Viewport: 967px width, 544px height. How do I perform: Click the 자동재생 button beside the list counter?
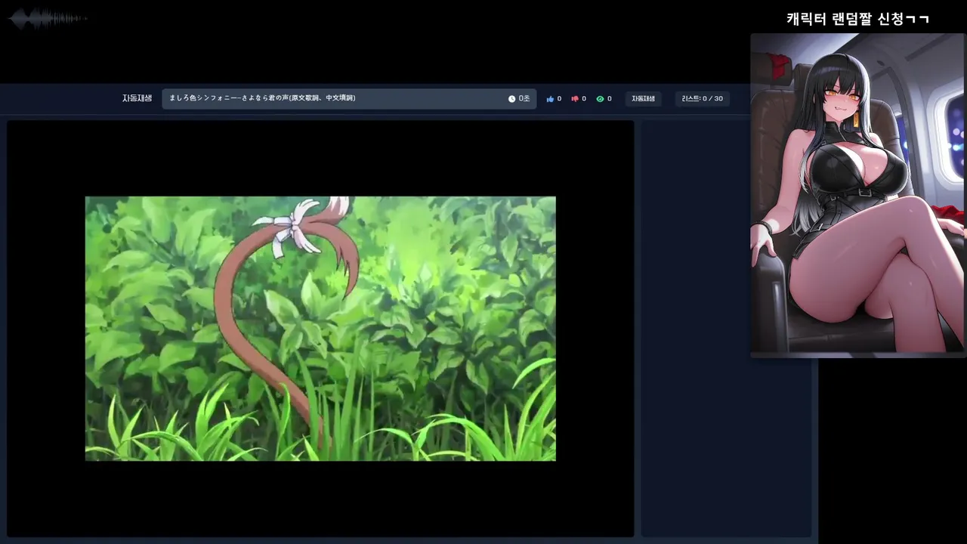click(x=644, y=99)
